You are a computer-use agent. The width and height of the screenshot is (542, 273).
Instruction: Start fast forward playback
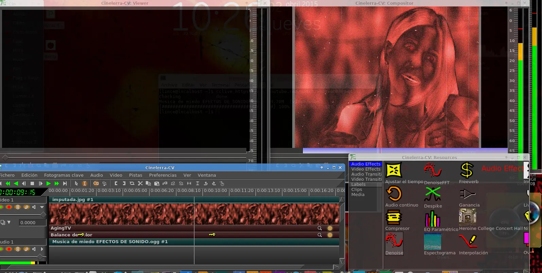coord(57,183)
